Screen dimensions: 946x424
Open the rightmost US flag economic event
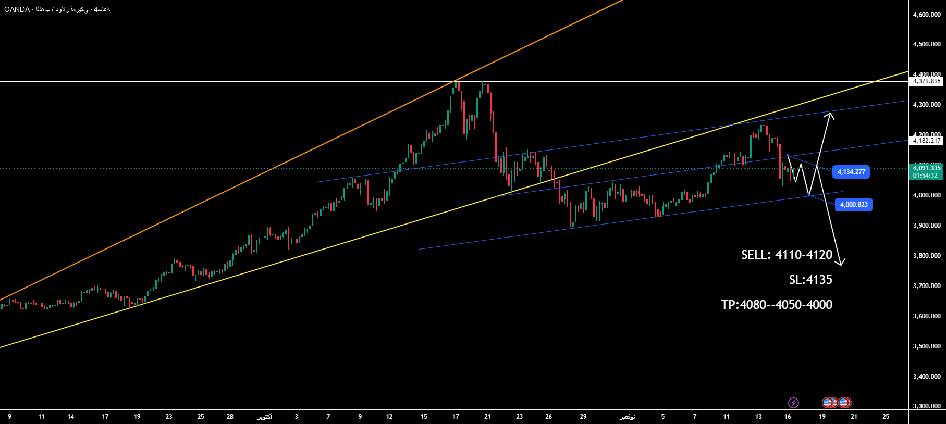coord(845,403)
